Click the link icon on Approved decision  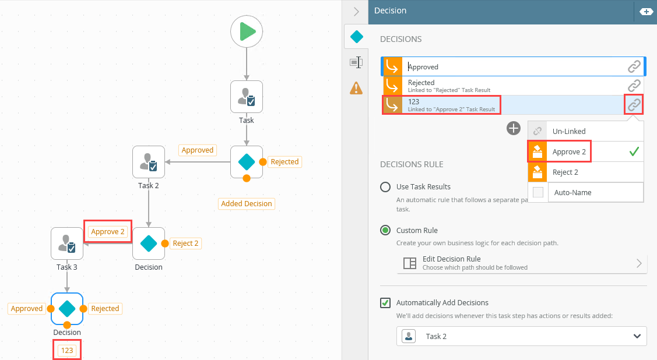634,67
